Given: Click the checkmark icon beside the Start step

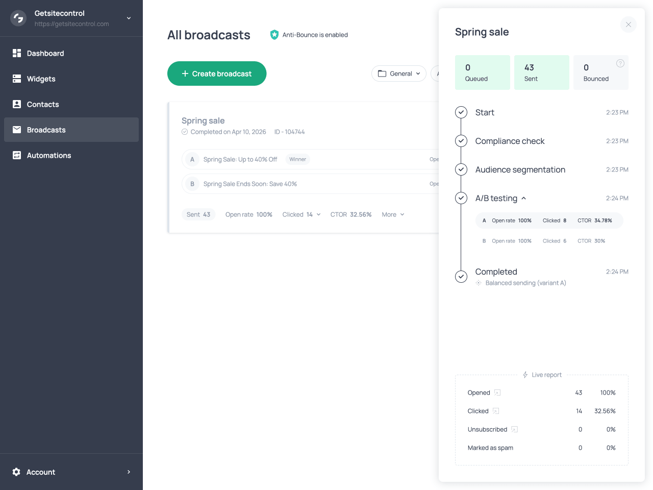Looking at the screenshot, I should pyautogui.click(x=461, y=112).
